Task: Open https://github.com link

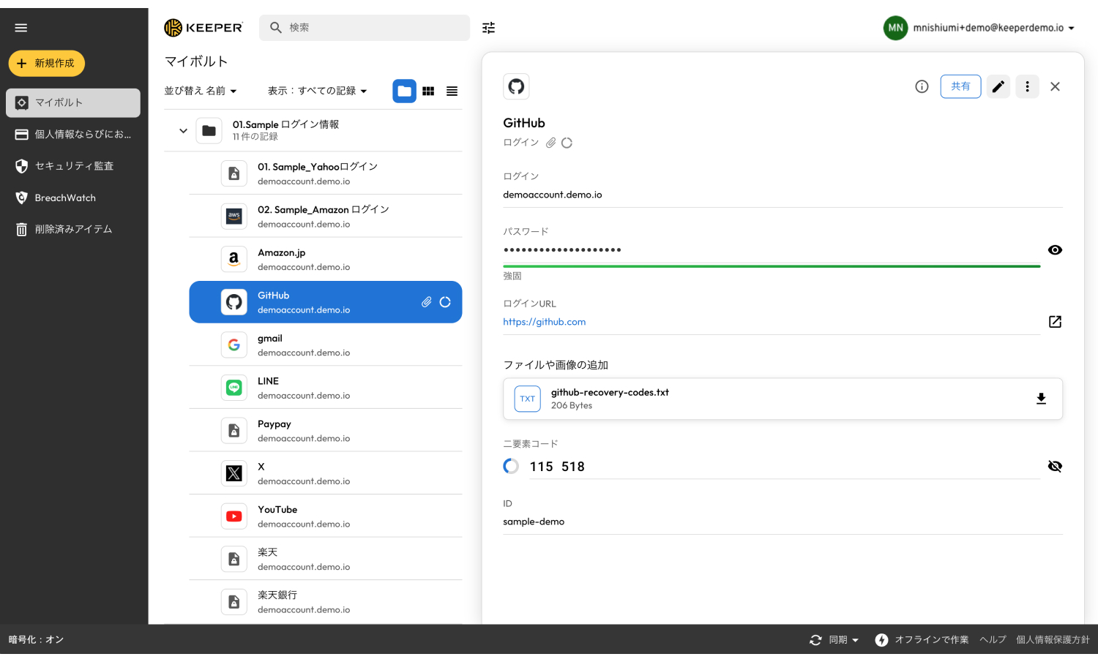Action: [545, 321]
